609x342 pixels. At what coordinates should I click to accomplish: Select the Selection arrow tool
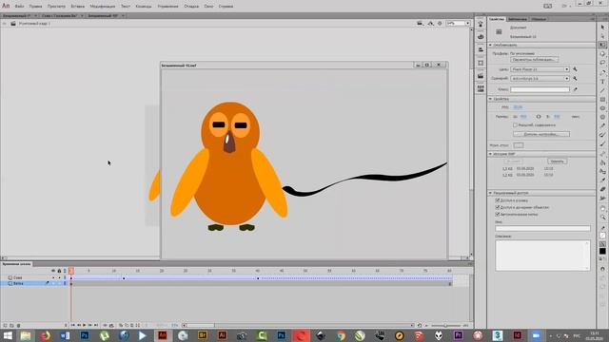click(x=602, y=28)
